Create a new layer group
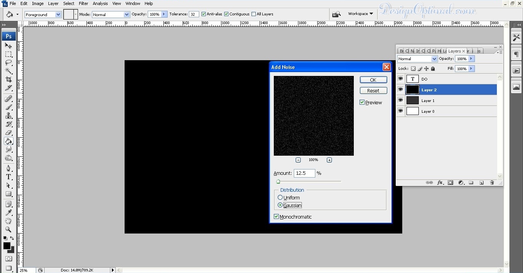 point(471,183)
